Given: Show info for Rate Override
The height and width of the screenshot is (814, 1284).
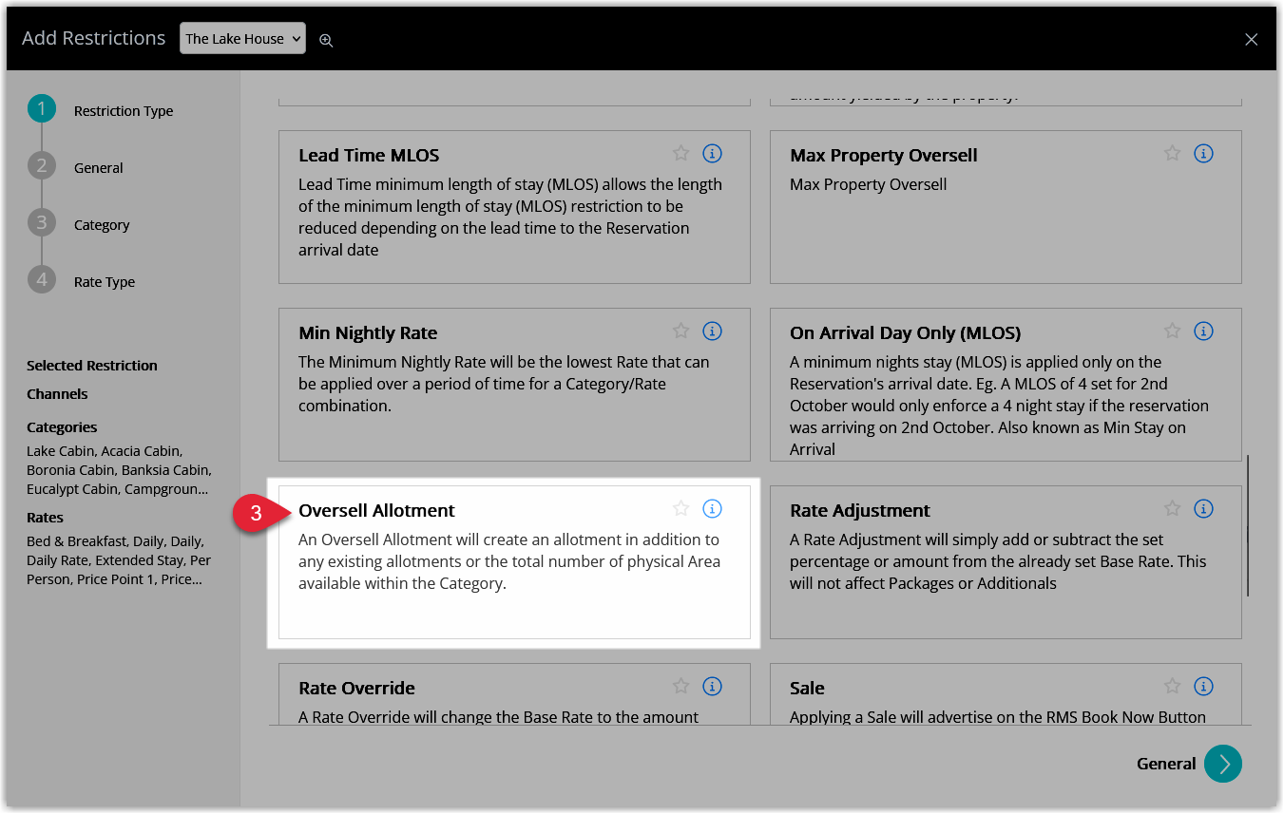Looking at the screenshot, I should (712, 686).
